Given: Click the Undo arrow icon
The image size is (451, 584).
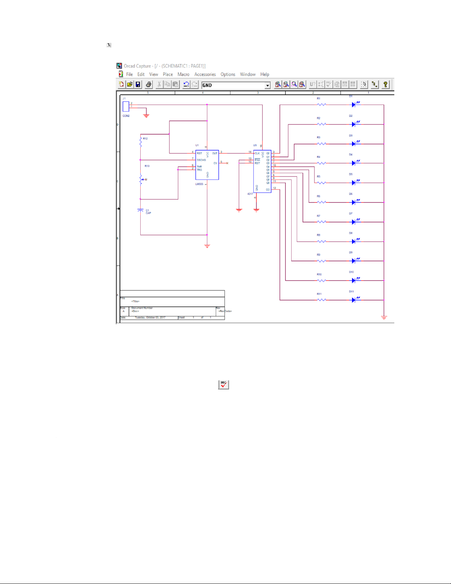Looking at the screenshot, I should pyautogui.click(x=186, y=85).
